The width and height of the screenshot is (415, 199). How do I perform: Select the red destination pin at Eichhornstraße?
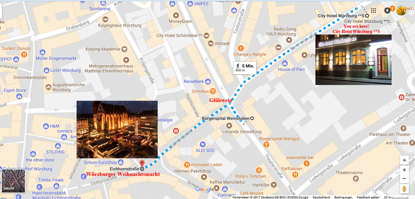point(142,164)
